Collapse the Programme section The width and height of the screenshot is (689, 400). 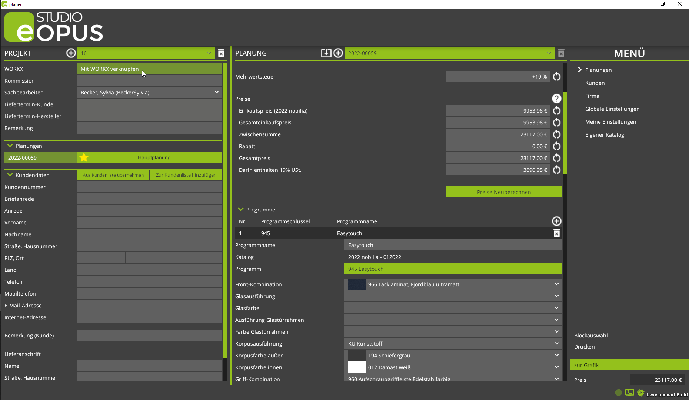pos(241,209)
